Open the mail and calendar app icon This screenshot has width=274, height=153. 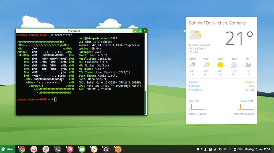(34, 149)
